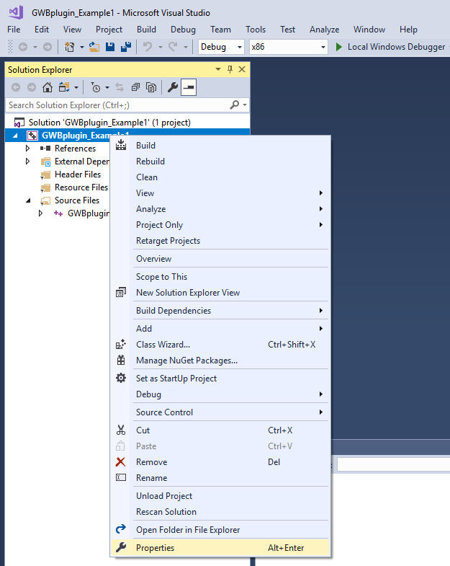Choose New Solution Explorer View

(x=220, y=293)
